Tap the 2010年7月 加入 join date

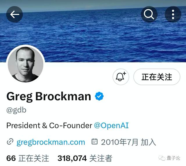(128, 142)
